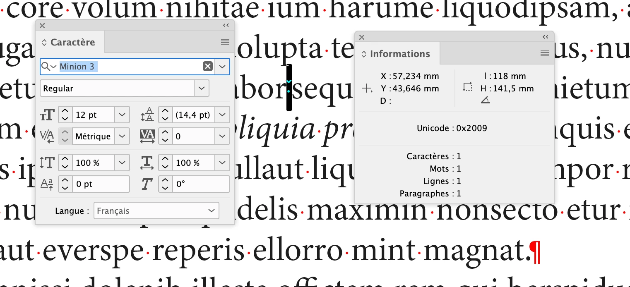The height and width of the screenshot is (287, 630).
Task: Adjust font size stepper arrows
Action: point(65,115)
